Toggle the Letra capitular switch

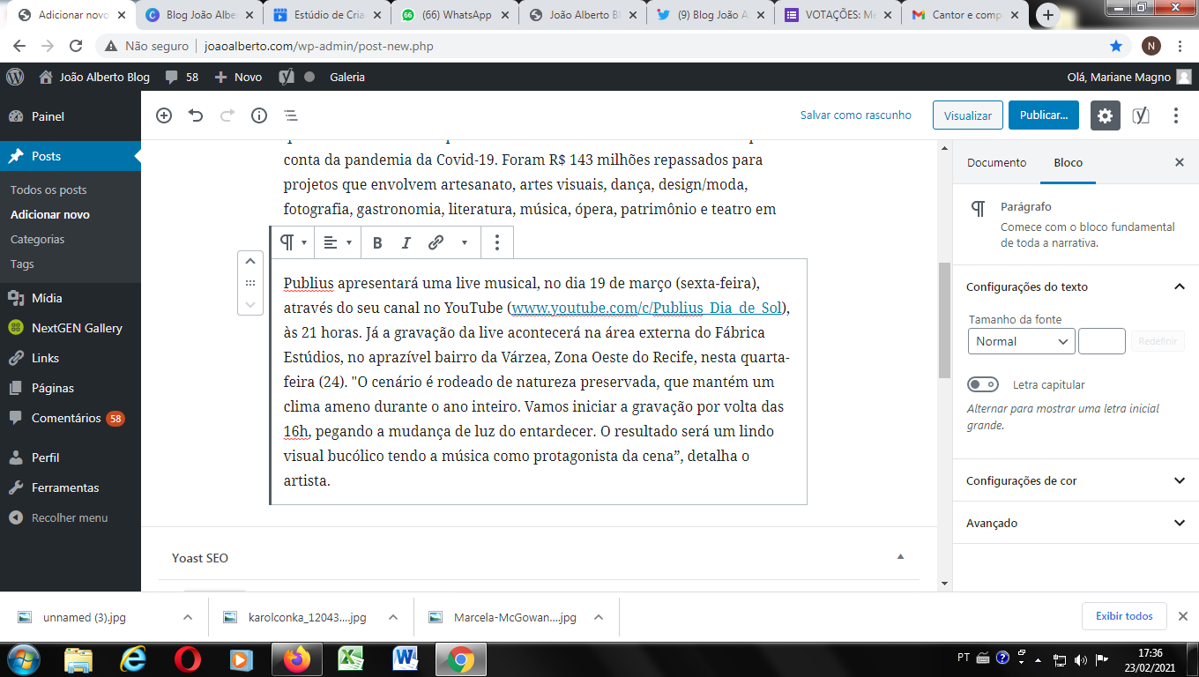coord(983,384)
